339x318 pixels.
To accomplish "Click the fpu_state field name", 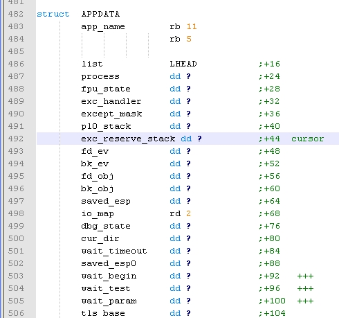I will (x=106, y=89).
